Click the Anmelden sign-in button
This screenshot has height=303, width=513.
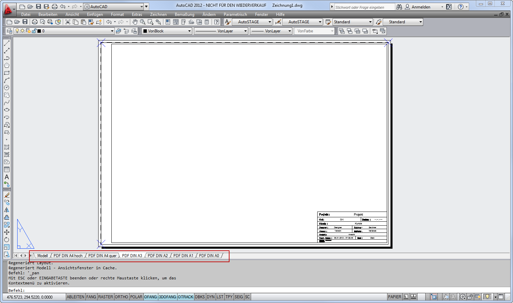[421, 7]
